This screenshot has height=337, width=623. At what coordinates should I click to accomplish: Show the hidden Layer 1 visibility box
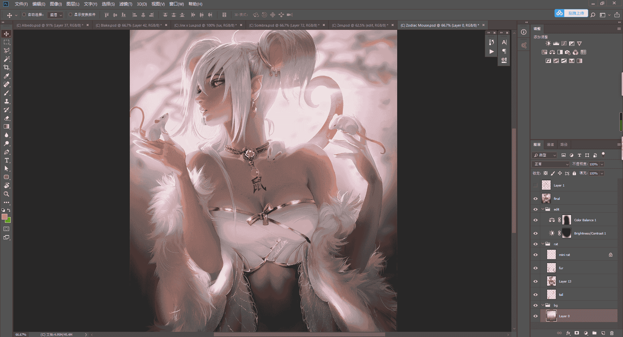click(535, 185)
